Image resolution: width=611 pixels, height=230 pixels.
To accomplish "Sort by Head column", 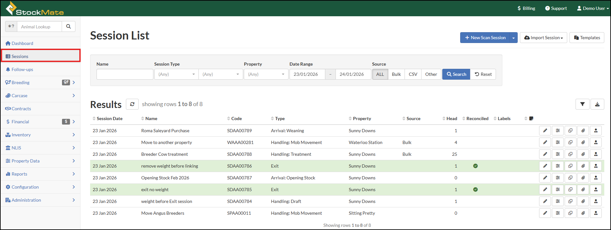I will click(x=450, y=119).
